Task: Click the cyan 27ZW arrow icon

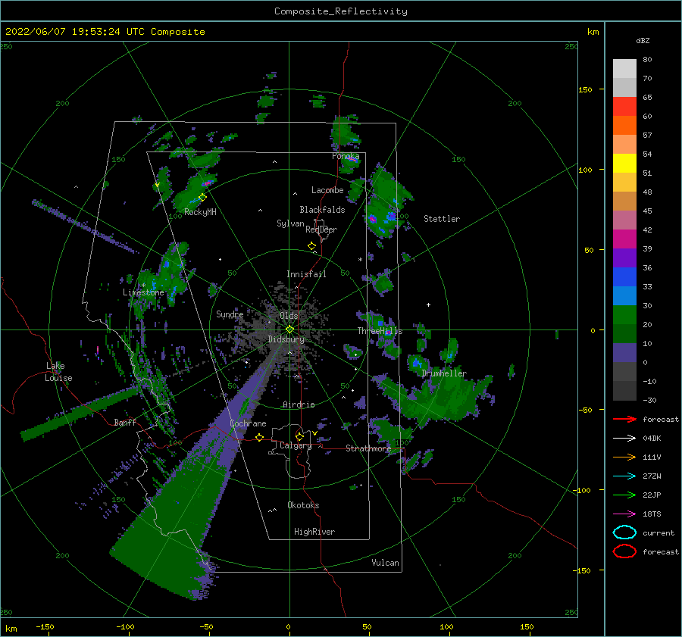Action: [x=624, y=476]
